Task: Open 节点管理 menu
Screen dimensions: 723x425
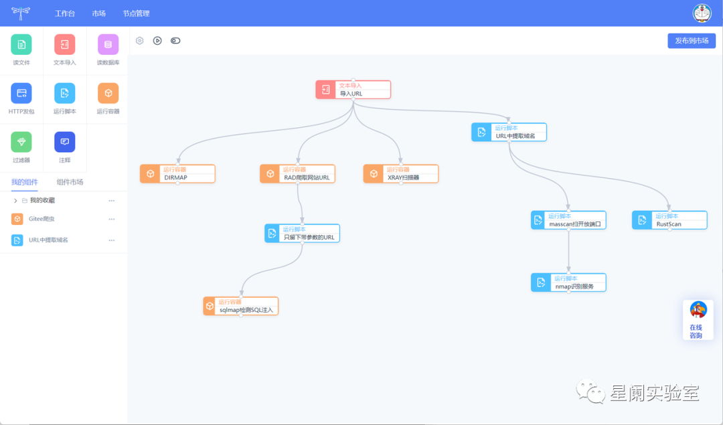Action: click(136, 13)
